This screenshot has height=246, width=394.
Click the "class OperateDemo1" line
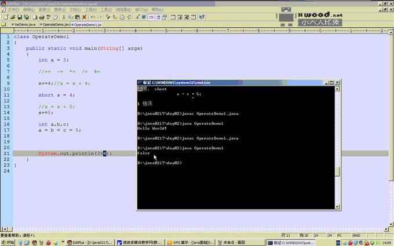tap(41, 36)
